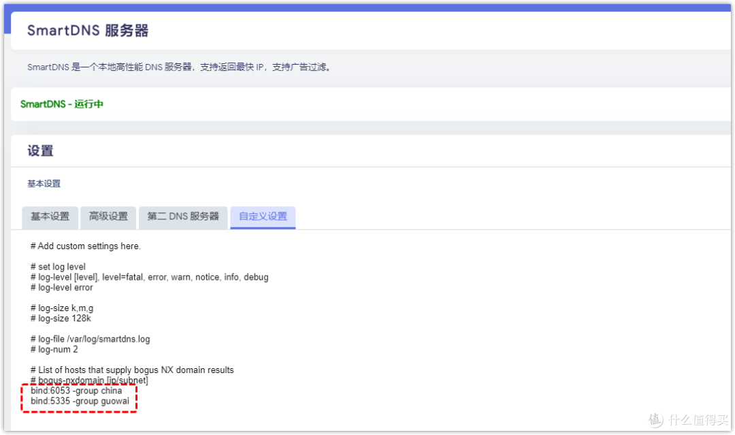Click the # log-file /var/log/smartdns.log line

pyautogui.click(x=91, y=338)
